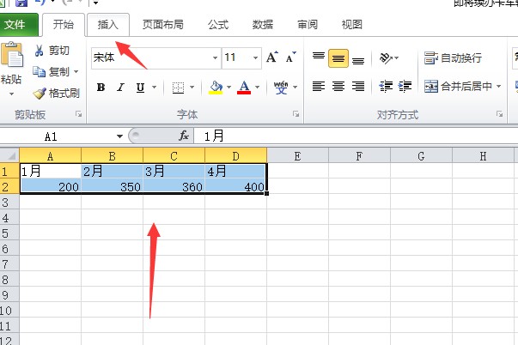Toggle italic formatting
Screen dimensions: 518x345
(120, 88)
